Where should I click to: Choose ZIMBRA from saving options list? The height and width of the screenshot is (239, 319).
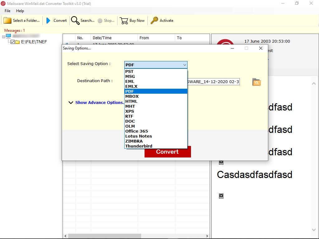click(x=156, y=141)
